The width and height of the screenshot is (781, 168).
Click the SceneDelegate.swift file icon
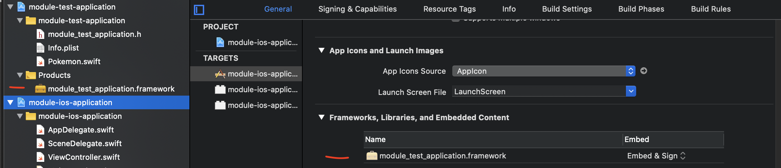coord(40,143)
